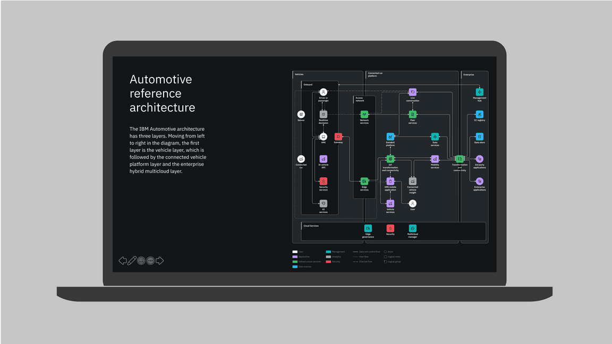Go to the previous slide arrow

point(123,261)
